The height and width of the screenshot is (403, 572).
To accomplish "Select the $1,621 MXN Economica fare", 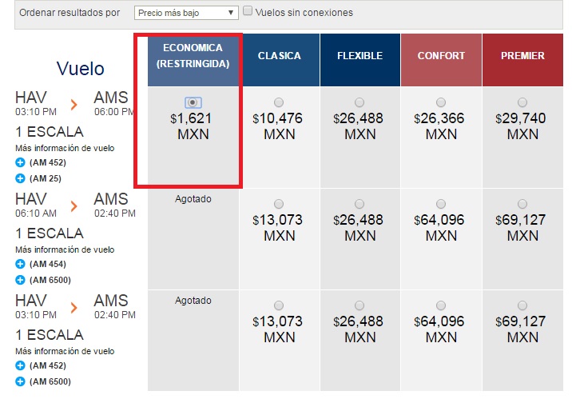I will [193, 102].
